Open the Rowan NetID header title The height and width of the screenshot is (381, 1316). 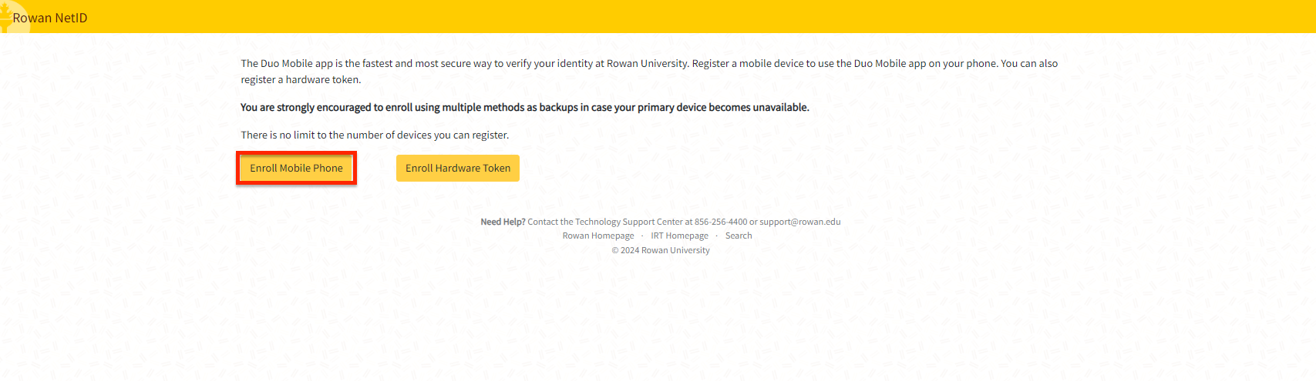50,18
